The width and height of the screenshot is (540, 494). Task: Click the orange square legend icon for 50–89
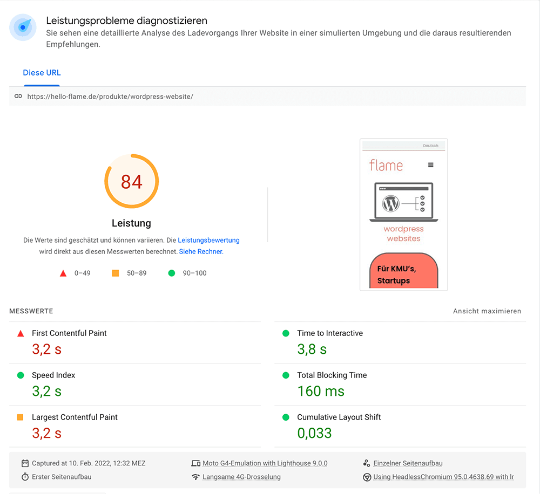[116, 273]
